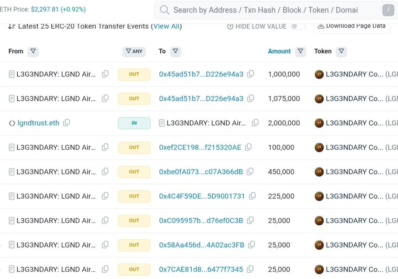Click the IN direction badge

134,123
